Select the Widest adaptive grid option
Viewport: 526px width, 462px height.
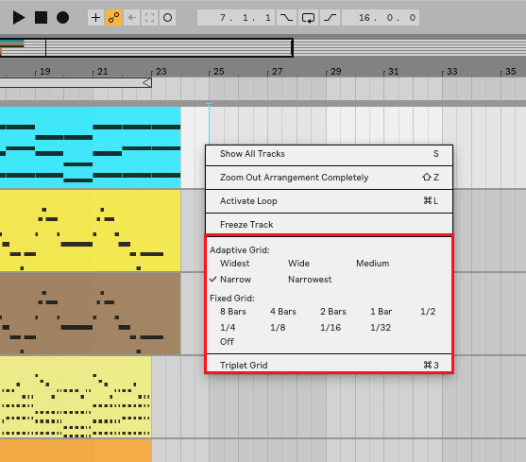(x=234, y=264)
